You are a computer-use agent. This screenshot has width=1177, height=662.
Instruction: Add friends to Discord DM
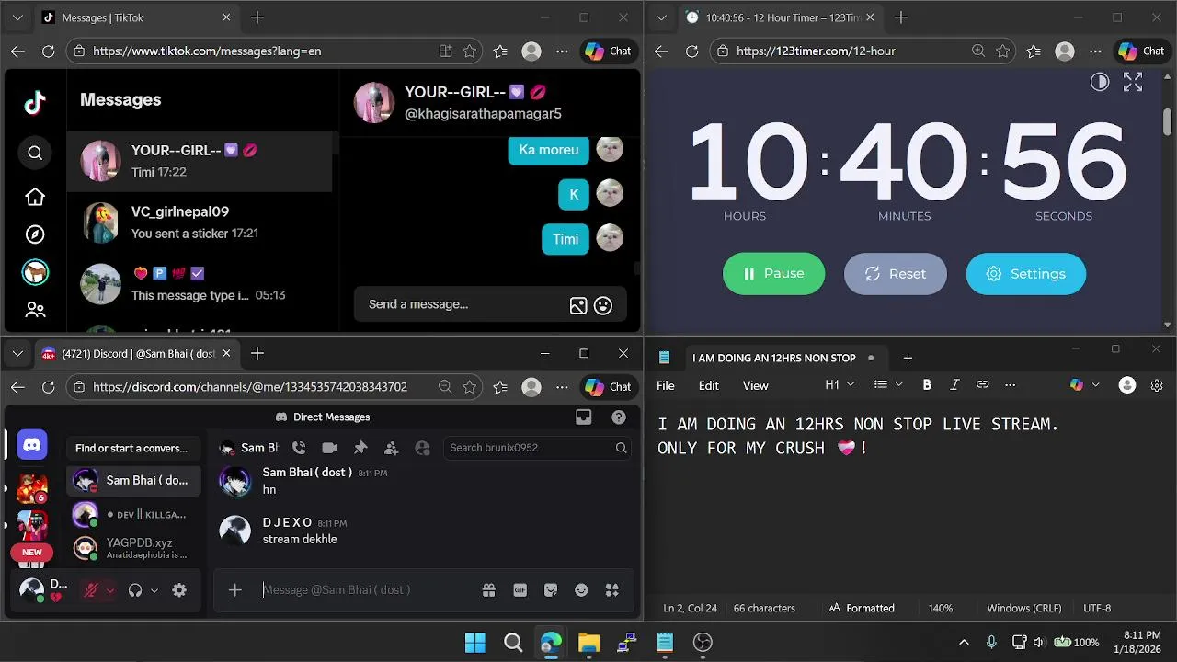point(391,448)
